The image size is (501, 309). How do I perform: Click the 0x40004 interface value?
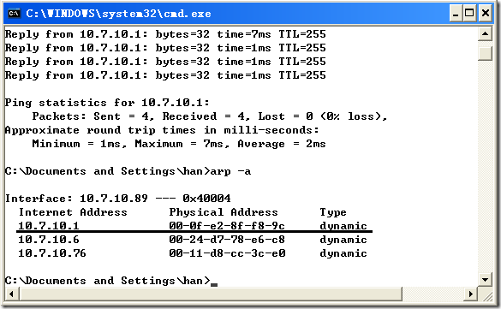(206, 199)
